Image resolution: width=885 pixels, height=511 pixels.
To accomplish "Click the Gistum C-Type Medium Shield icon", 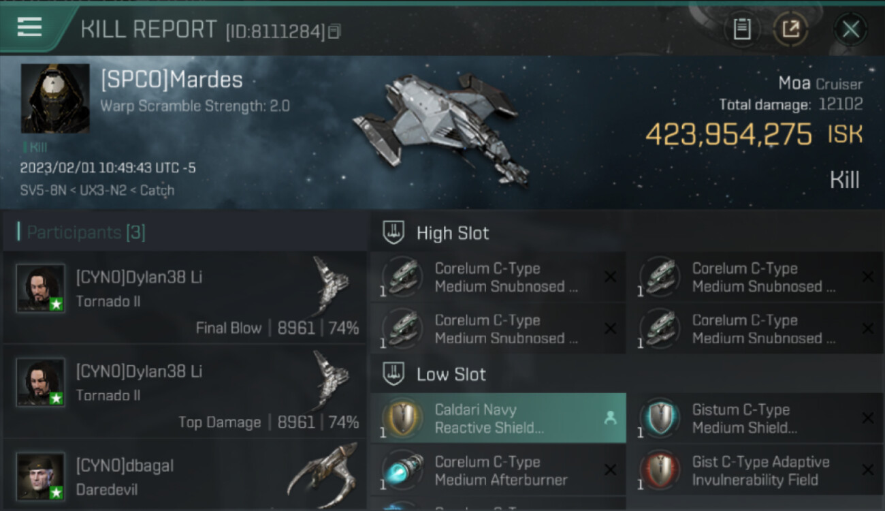I will click(x=660, y=418).
